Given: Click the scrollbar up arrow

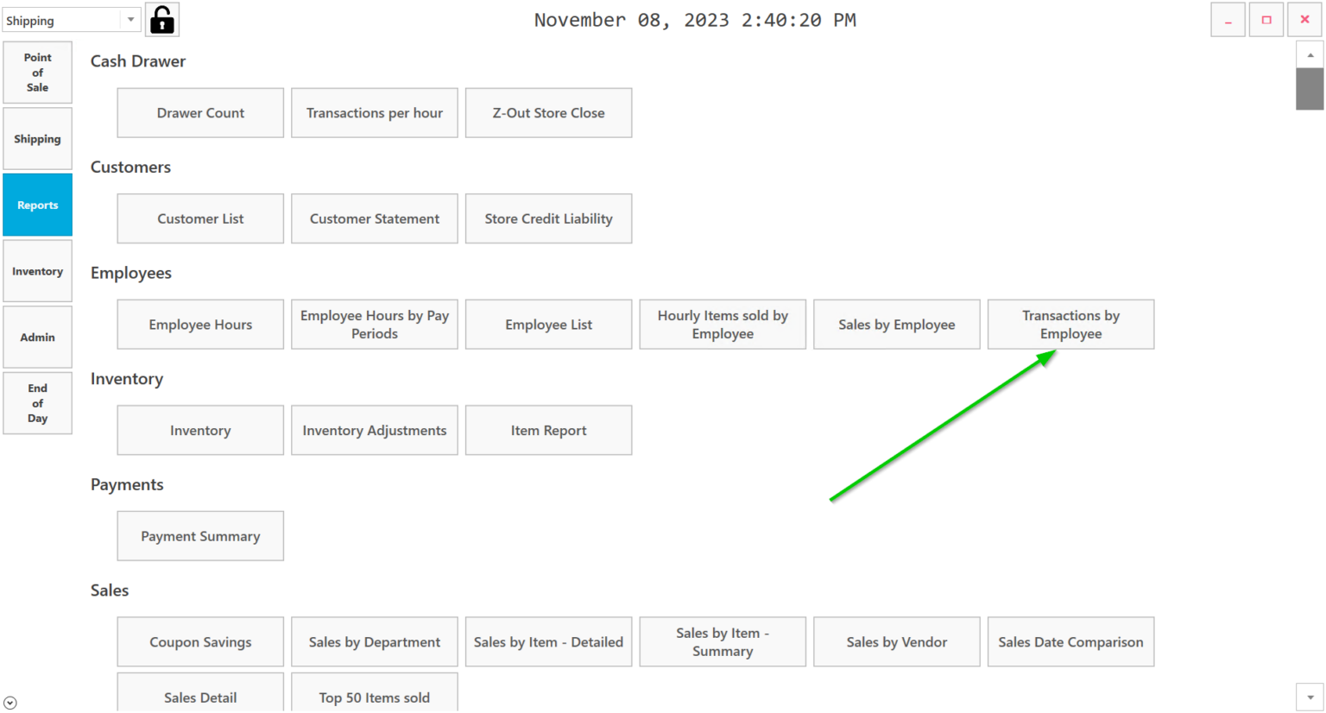Looking at the screenshot, I should click(1310, 54).
